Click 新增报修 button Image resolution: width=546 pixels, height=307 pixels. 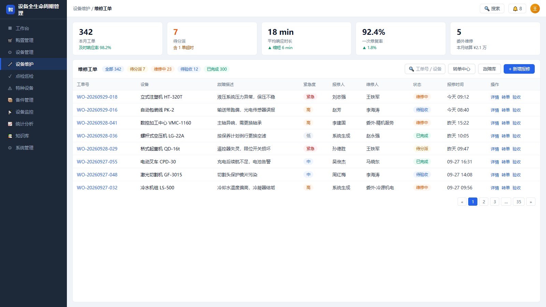click(519, 69)
